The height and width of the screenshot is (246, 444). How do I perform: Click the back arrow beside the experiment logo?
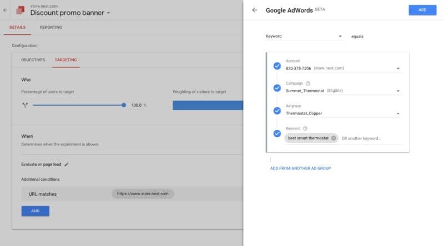click(5, 10)
